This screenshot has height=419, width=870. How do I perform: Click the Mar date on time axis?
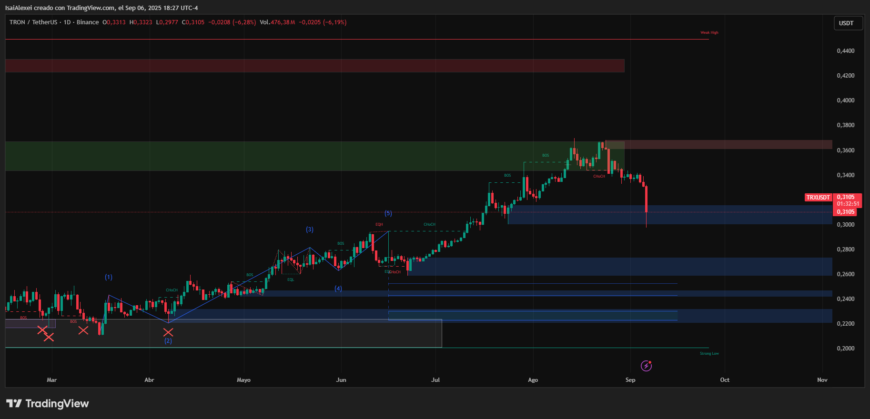click(x=52, y=380)
